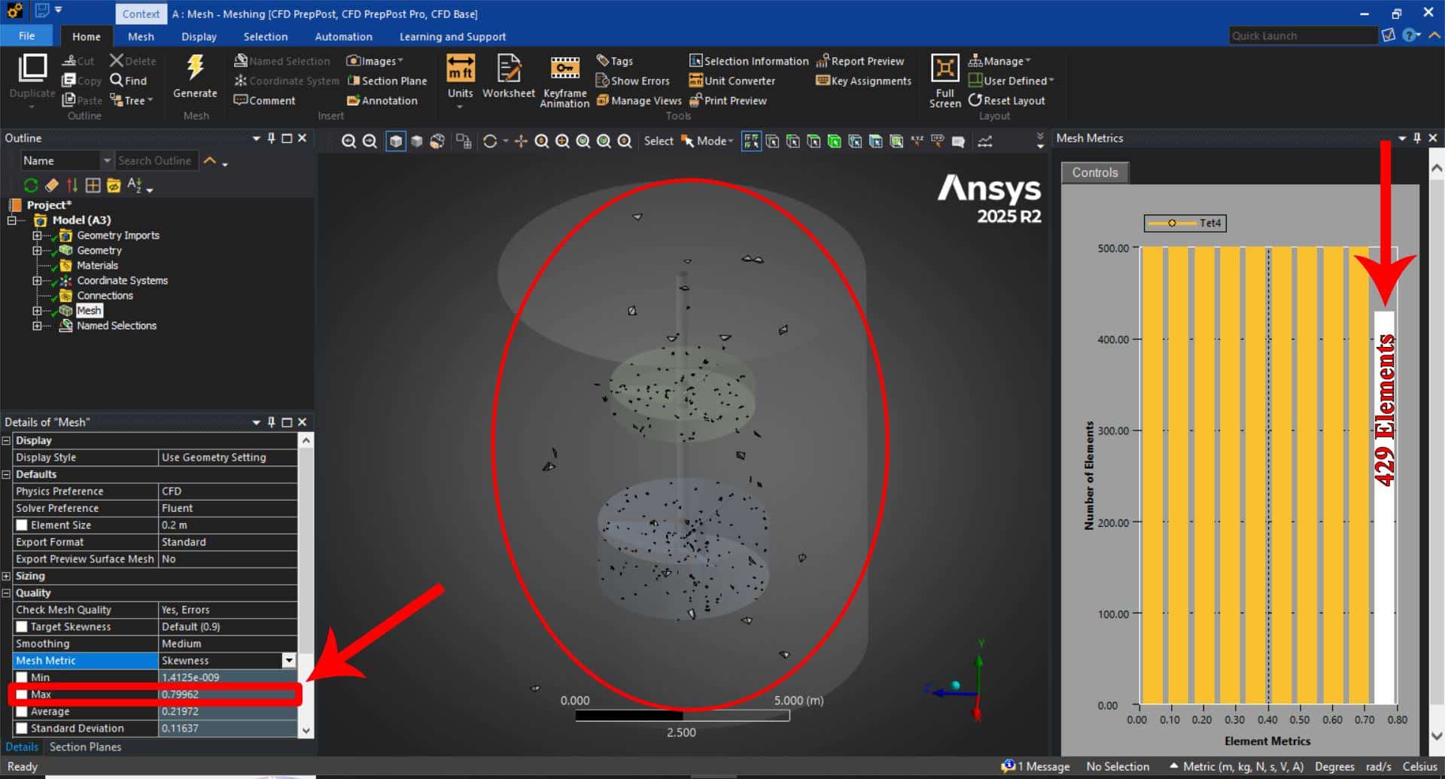
Task: Check the Standard Deviation checkbox
Action: point(22,729)
